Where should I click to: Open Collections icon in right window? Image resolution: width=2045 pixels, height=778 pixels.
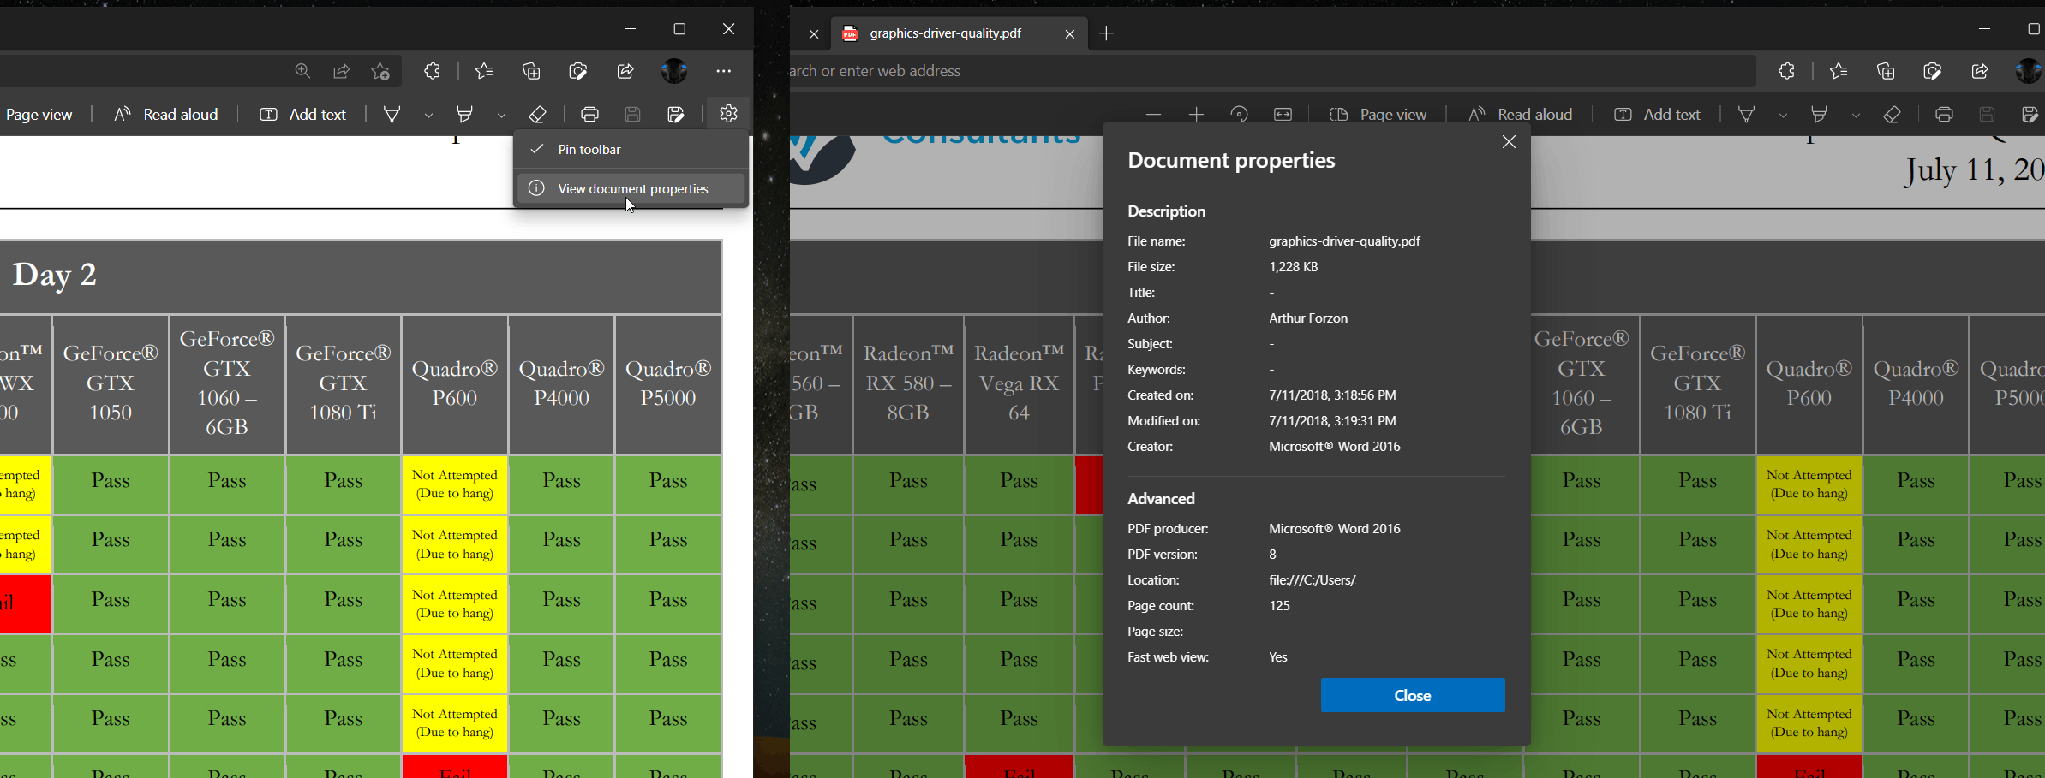1886,71
